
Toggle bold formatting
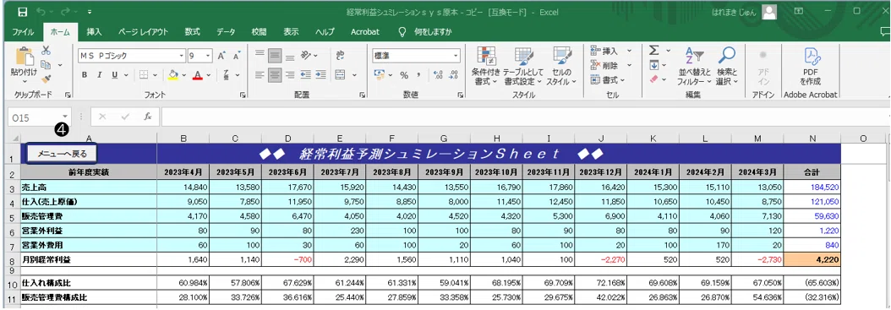84,75
